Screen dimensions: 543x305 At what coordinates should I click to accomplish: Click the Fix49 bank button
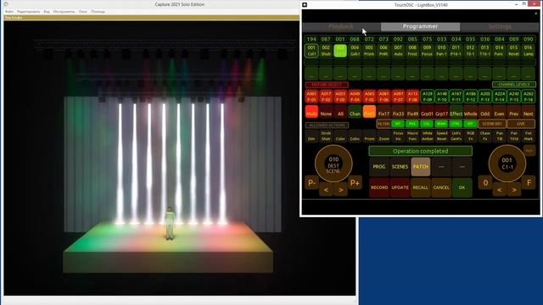[412, 112]
